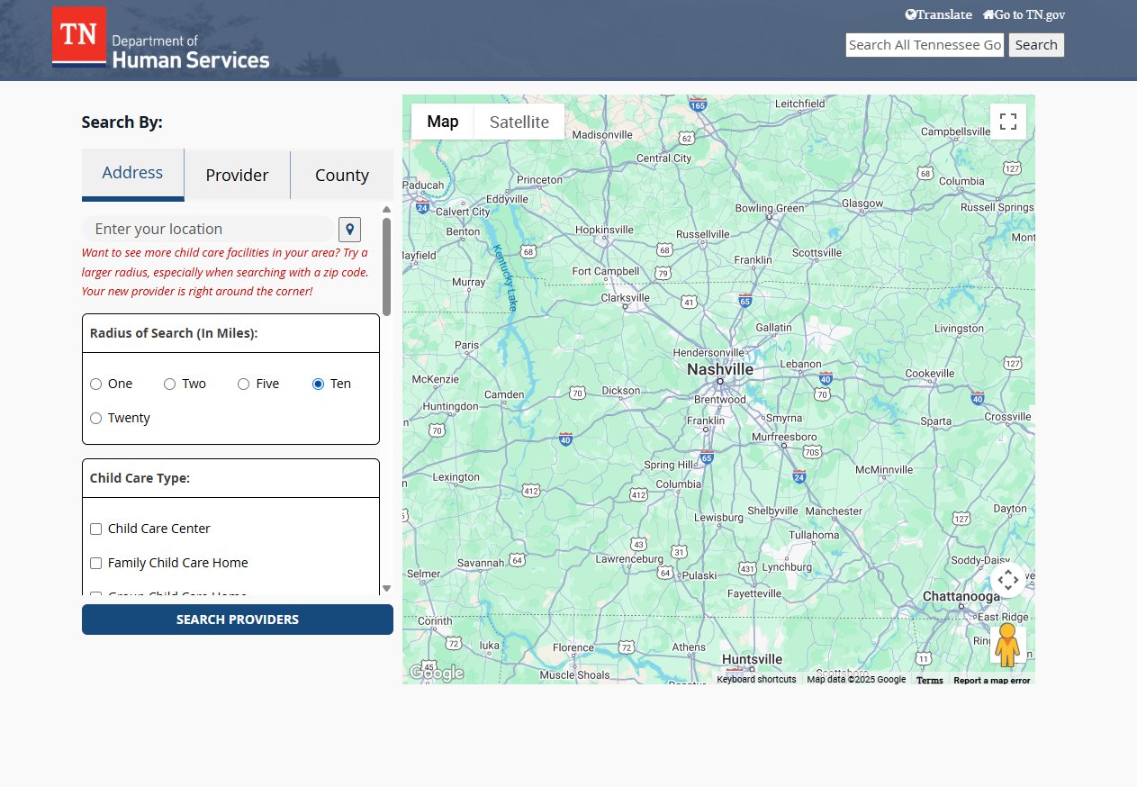1137x787 pixels.
Task: Toggle fullscreen map view icon
Action: [1008, 122]
